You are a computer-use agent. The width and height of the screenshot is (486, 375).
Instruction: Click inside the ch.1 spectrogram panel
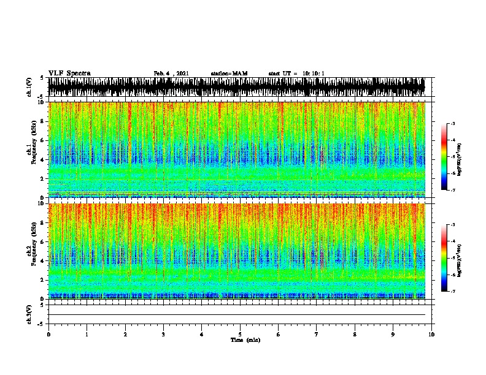(237, 150)
